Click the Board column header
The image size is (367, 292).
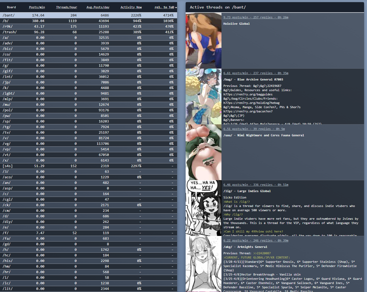pyautogui.click(x=11, y=7)
